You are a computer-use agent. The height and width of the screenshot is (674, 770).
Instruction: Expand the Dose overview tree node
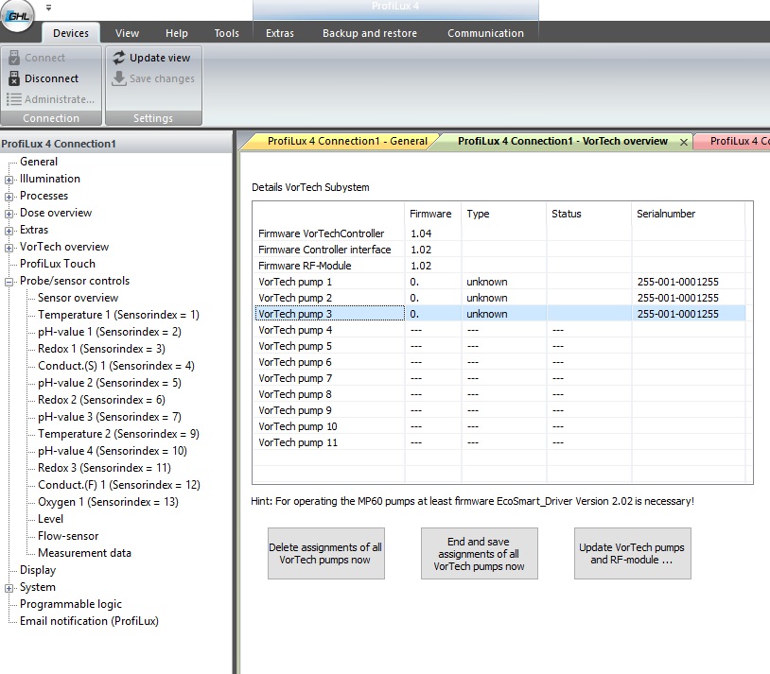coord(9,214)
